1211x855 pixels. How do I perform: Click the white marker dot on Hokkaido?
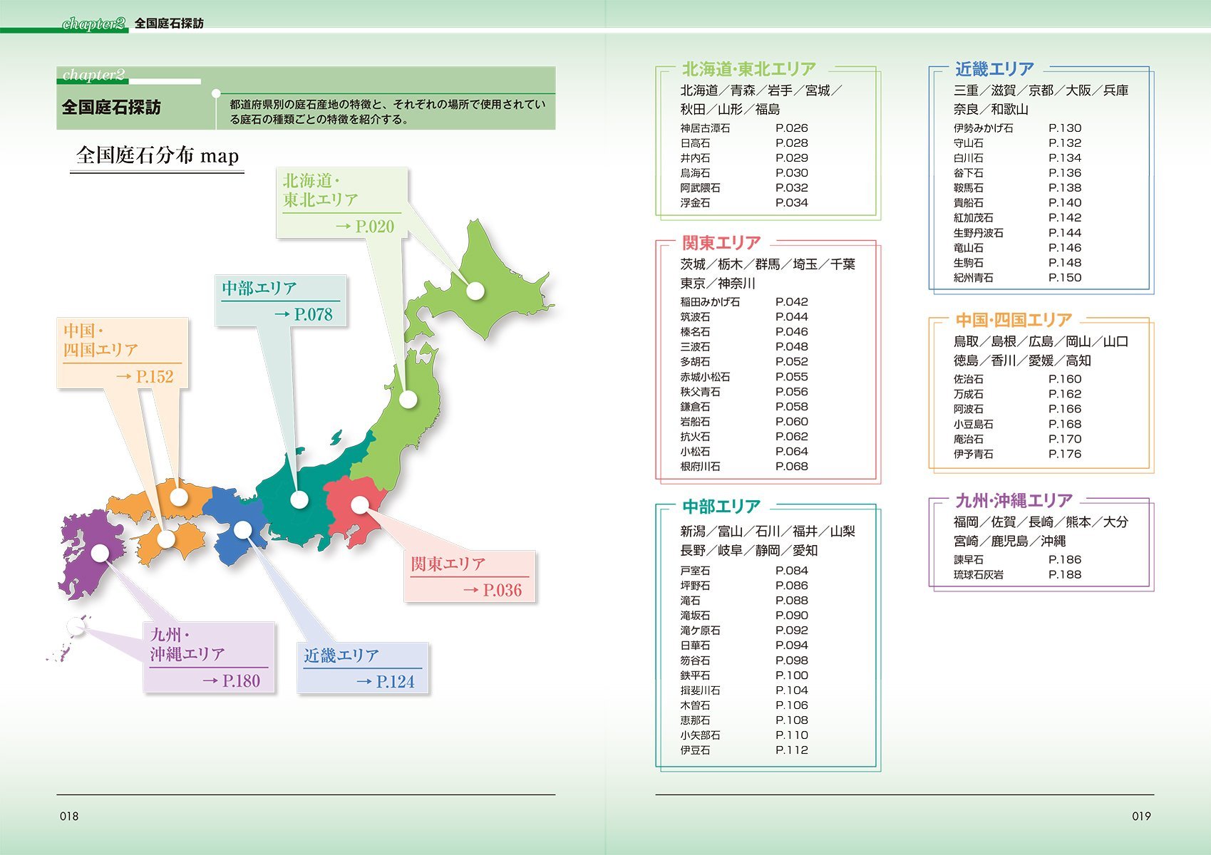475,290
